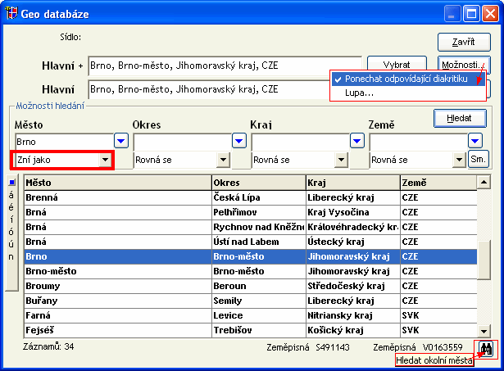This screenshot has height=371, width=504.
Task: Expand the Okres Rovná se combo box
Action: (223, 160)
